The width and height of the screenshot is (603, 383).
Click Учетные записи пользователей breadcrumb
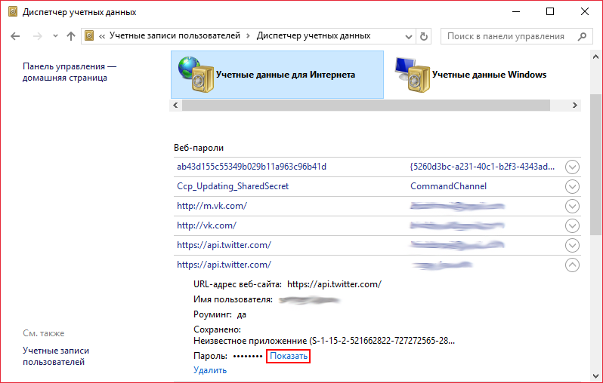(x=175, y=35)
